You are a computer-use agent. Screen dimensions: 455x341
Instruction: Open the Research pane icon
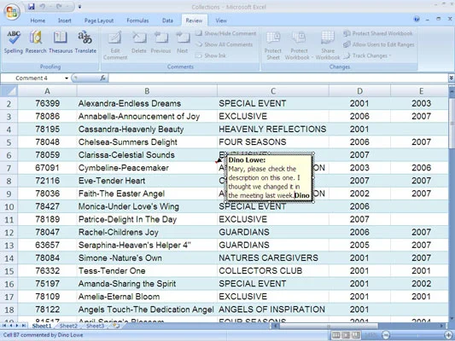pos(36,43)
